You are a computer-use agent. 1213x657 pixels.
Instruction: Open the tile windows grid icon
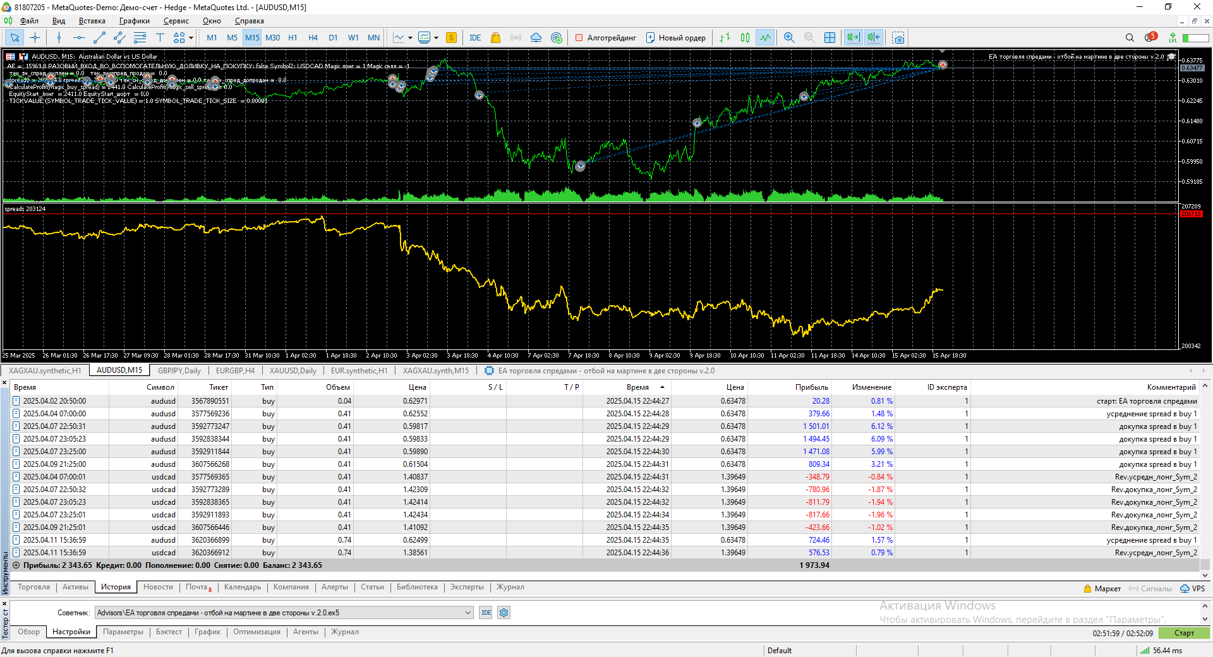point(830,38)
